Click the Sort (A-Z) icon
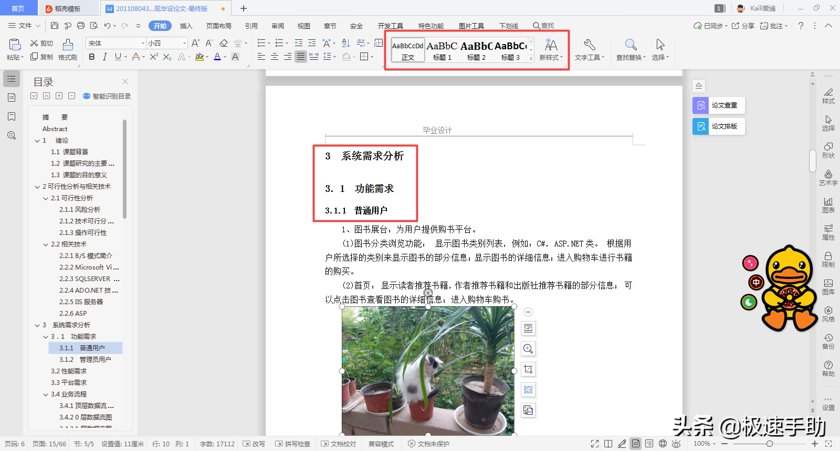Screen dimensions: 840x451 point(346,43)
